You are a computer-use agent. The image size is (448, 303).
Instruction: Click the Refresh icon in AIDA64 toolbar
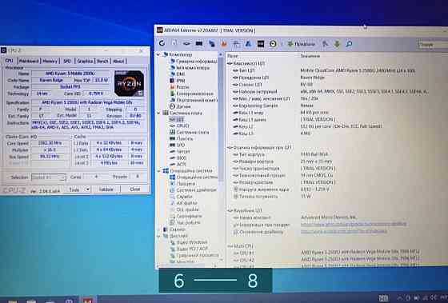point(162,43)
